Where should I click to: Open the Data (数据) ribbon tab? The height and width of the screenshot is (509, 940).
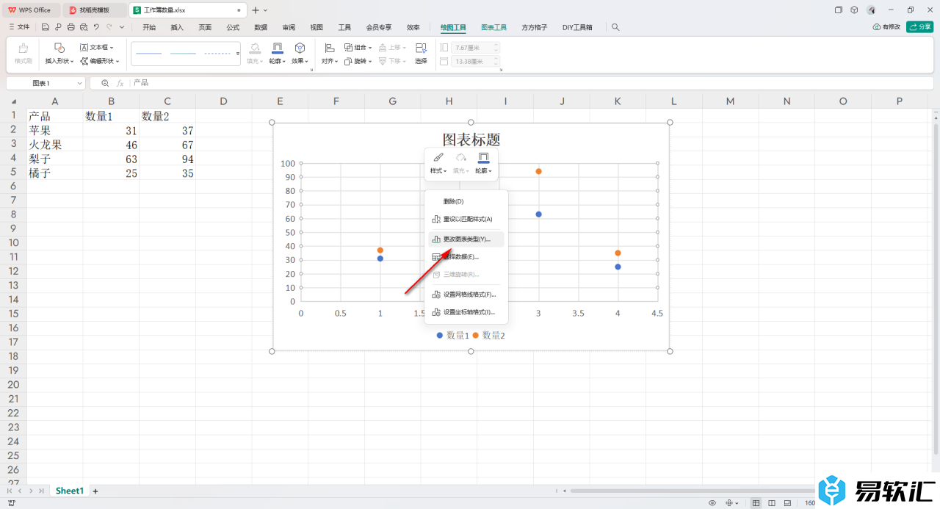click(x=261, y=27)
